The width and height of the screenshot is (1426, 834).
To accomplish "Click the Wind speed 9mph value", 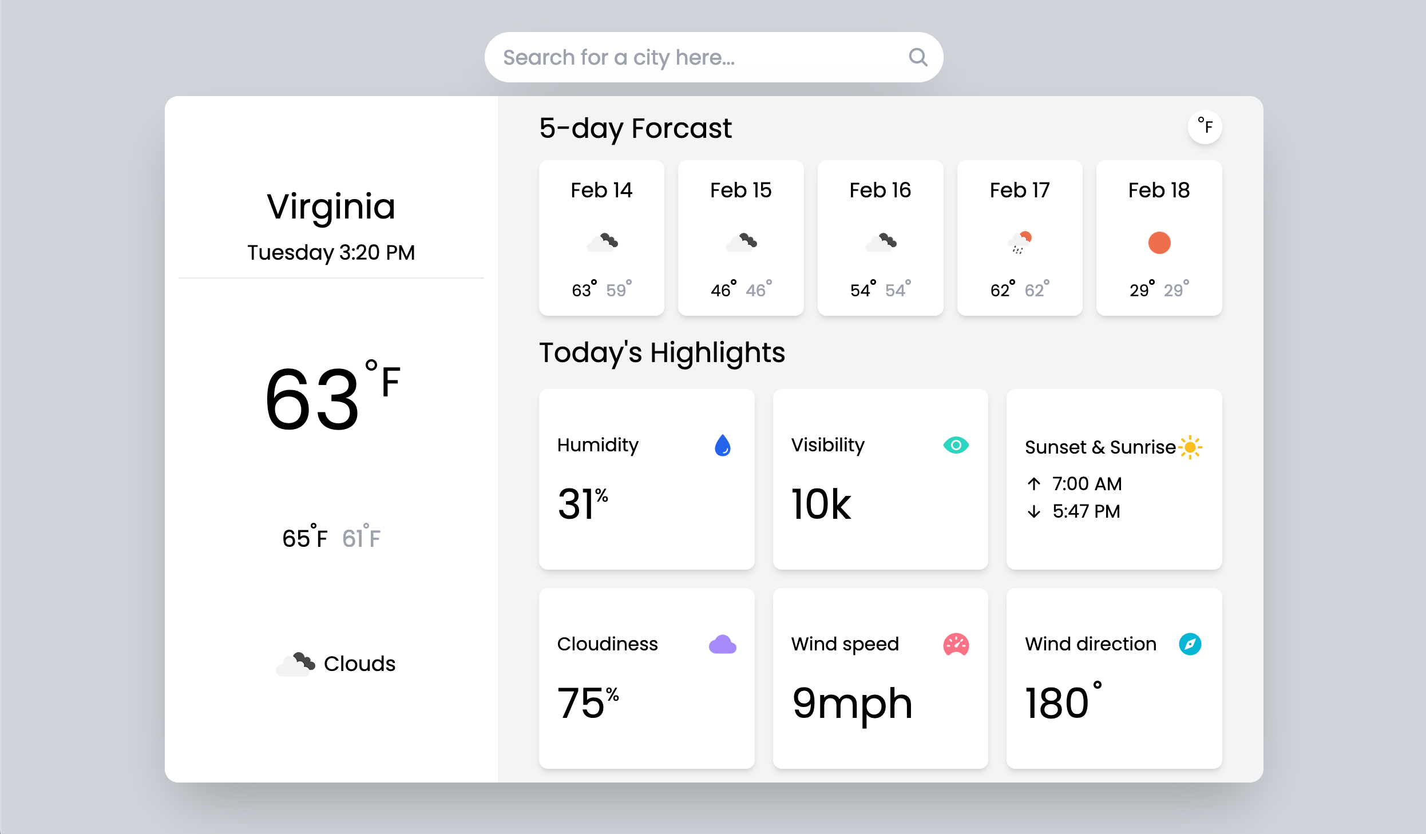I will point(851,704).
